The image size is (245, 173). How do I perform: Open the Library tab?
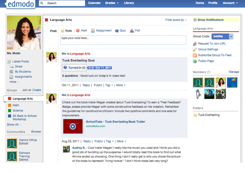[129, 3]
